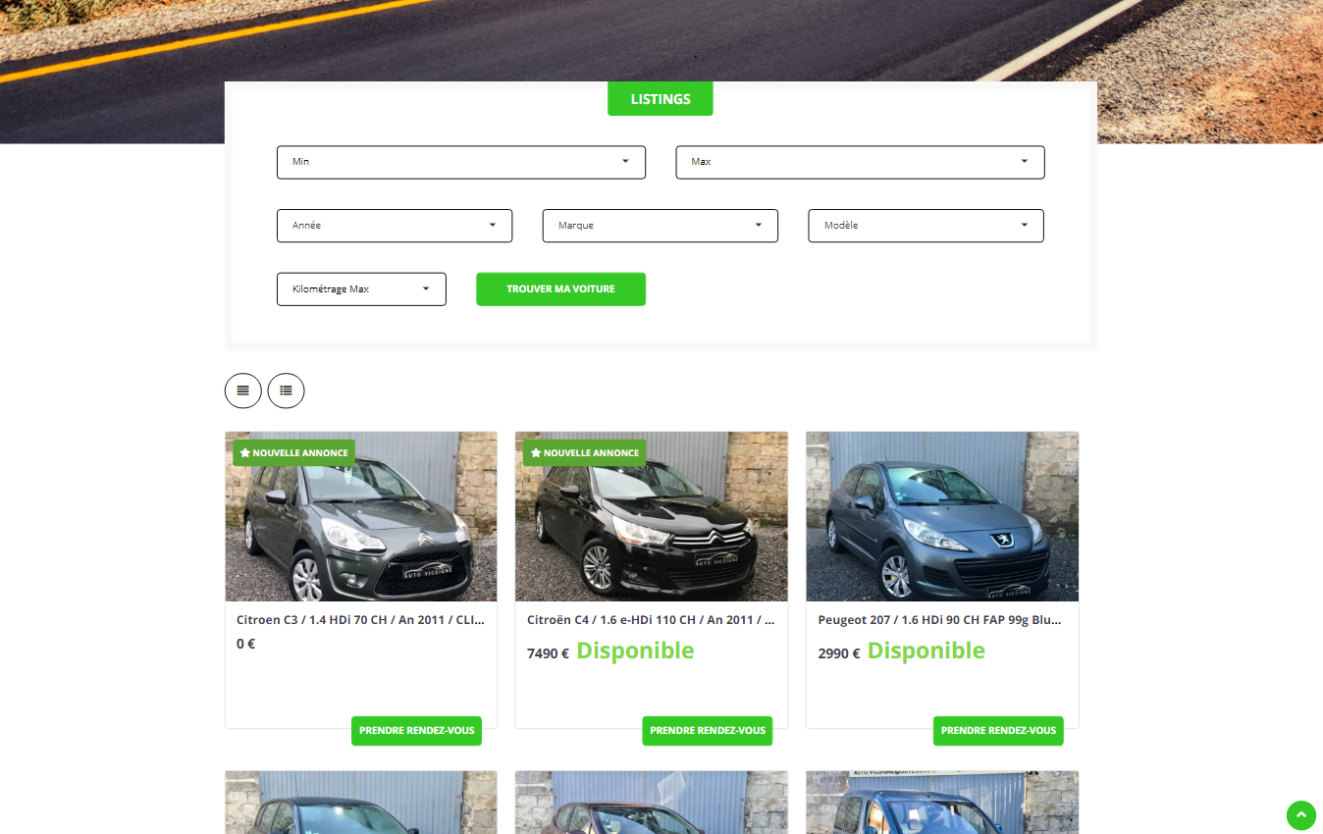Expand the Année dropdown
The image size is (1323, 834).
[394, 226]
